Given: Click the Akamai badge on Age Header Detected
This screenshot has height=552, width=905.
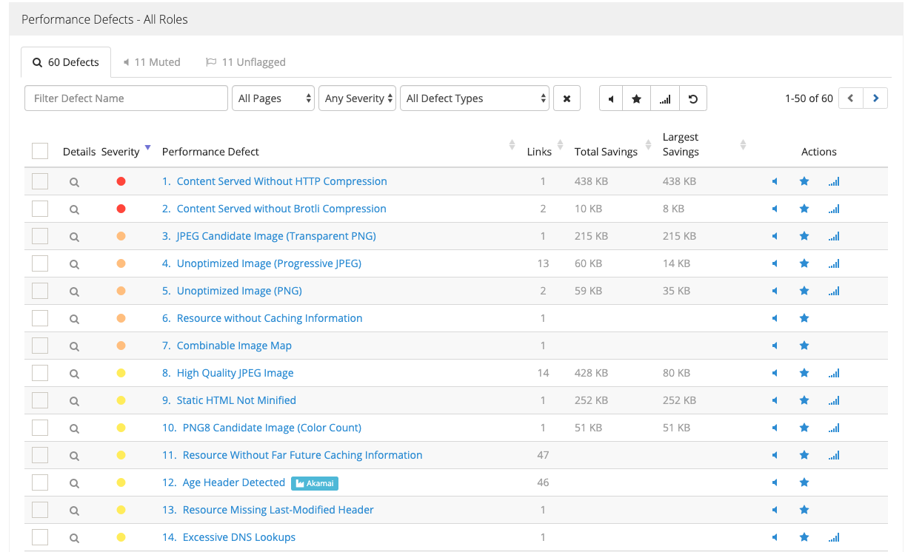Looking at the screenshot, I should pyautogui.click(x=315, y=483).
